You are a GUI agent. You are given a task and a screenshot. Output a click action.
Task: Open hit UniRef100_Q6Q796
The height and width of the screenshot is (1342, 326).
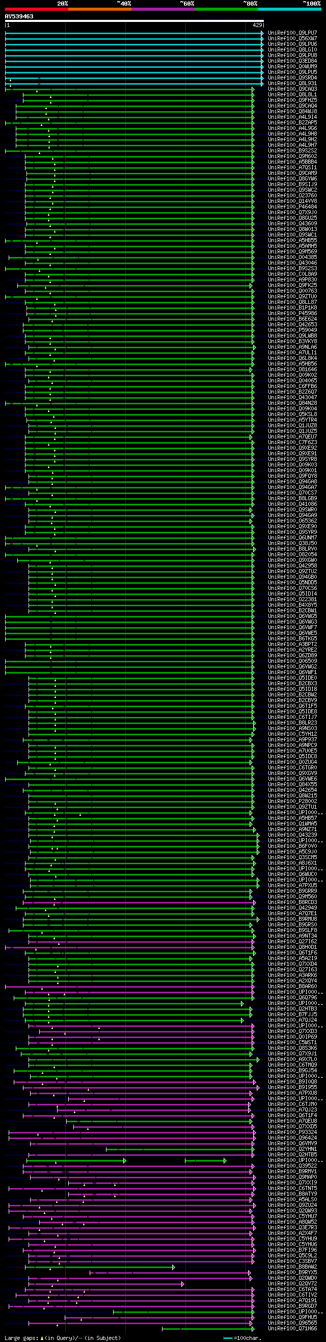click(x=292, y=998)
